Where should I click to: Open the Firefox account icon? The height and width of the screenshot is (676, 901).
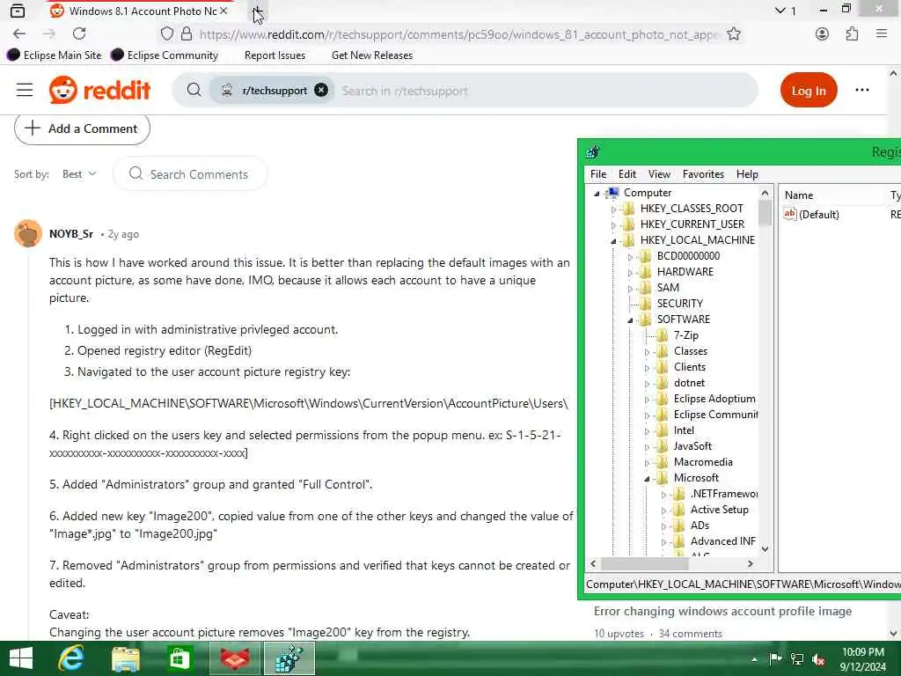click(823, 34)
